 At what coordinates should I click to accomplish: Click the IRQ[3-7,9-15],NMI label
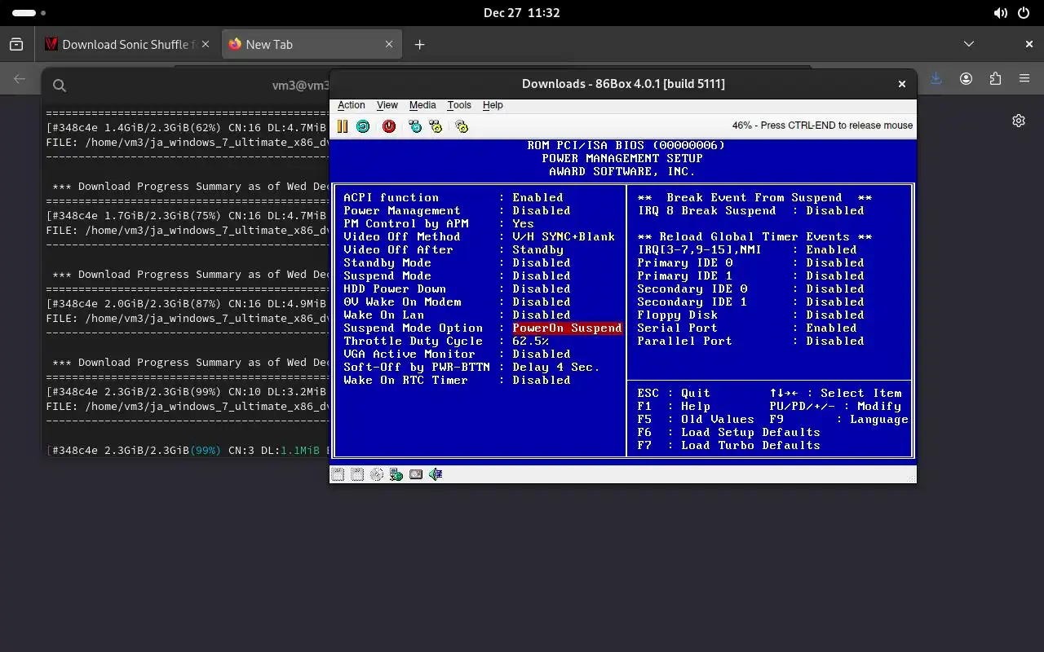(700, 250)
